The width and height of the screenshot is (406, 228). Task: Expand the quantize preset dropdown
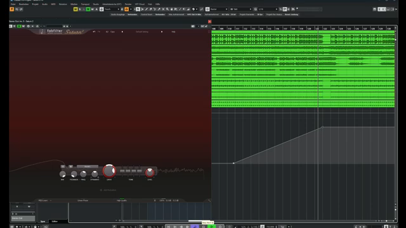(x=268, y=9)
